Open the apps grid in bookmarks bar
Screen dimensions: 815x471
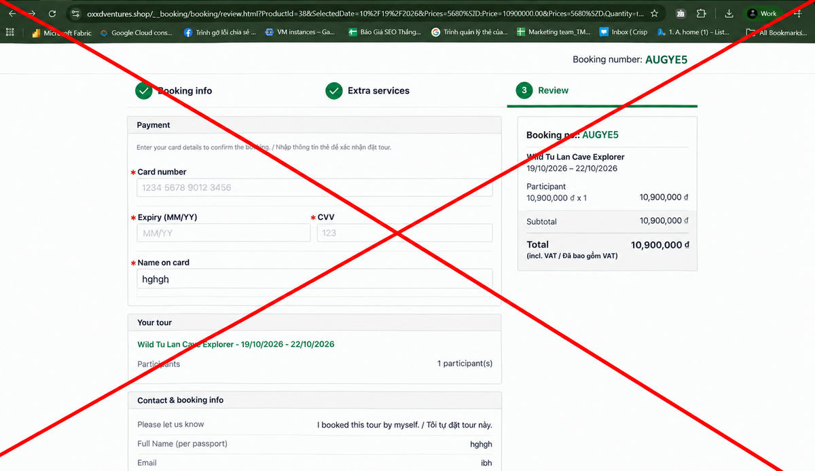coord(10,32)
